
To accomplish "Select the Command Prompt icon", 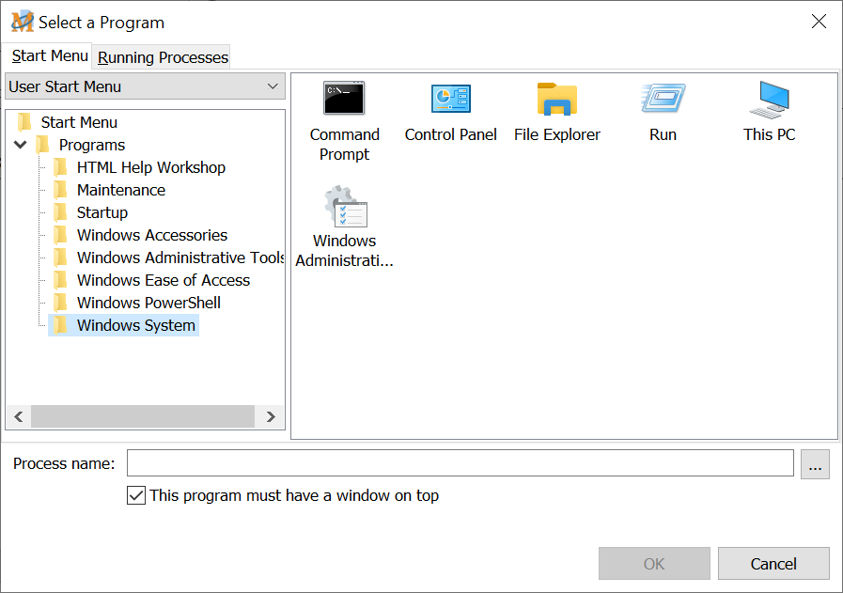I will [x=344, y=100].
